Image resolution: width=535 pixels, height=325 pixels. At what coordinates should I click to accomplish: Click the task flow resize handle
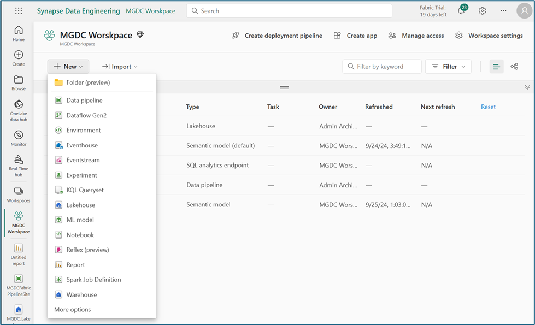(x=284, y=87)
